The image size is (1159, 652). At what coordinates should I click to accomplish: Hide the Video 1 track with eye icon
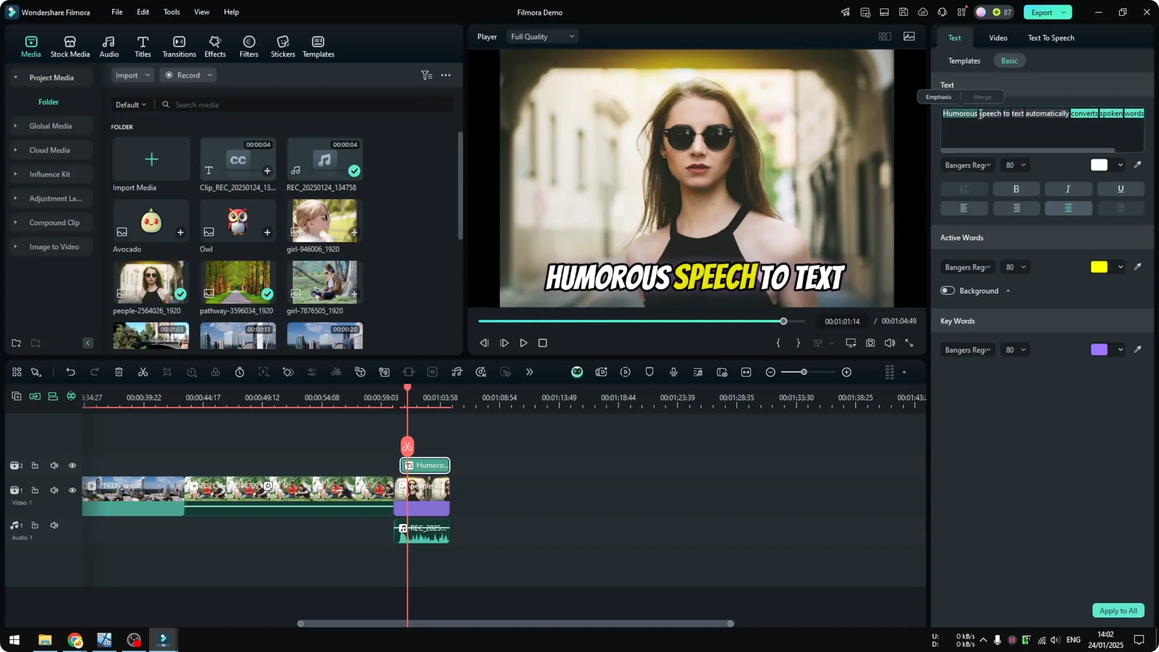(72, 490)
